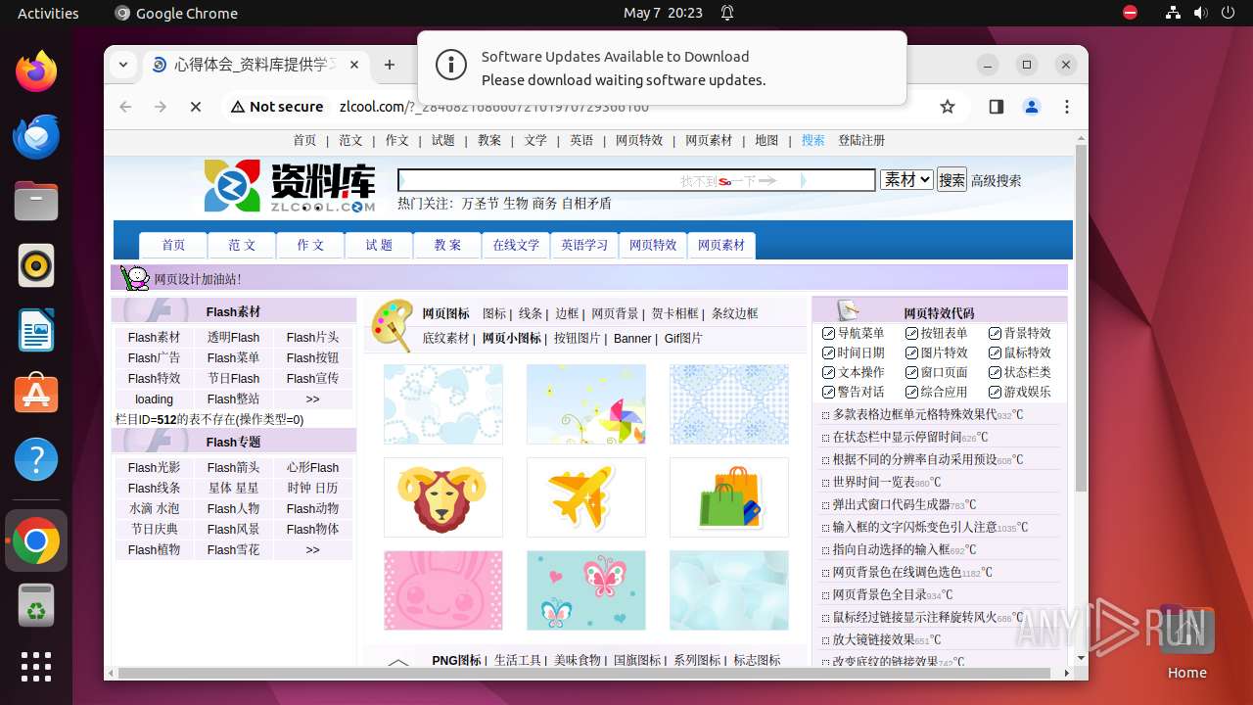Image resolution: width=1253 pixels, height=705 pixels.
Task: Click the 搜索 search button
Action: (x=951, y=179)
